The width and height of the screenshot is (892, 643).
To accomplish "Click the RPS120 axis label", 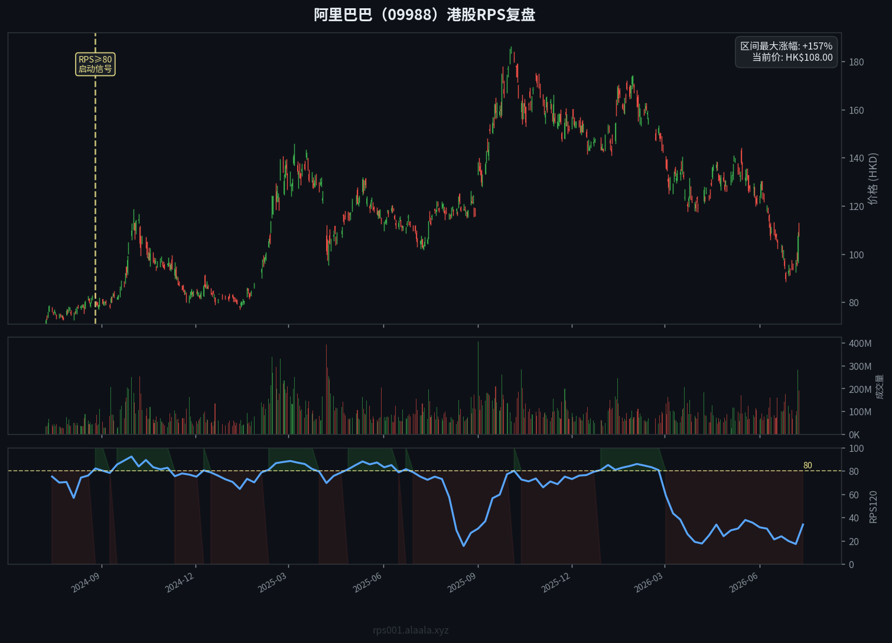I will tap(873, 507).
